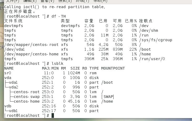Viewport: 192px width, 121px height.
Task: Click the MOUNTPOINT column header
Action: (113, 68)
